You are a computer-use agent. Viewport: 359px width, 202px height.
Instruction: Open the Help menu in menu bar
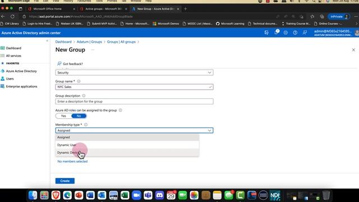tap(149, 1)
